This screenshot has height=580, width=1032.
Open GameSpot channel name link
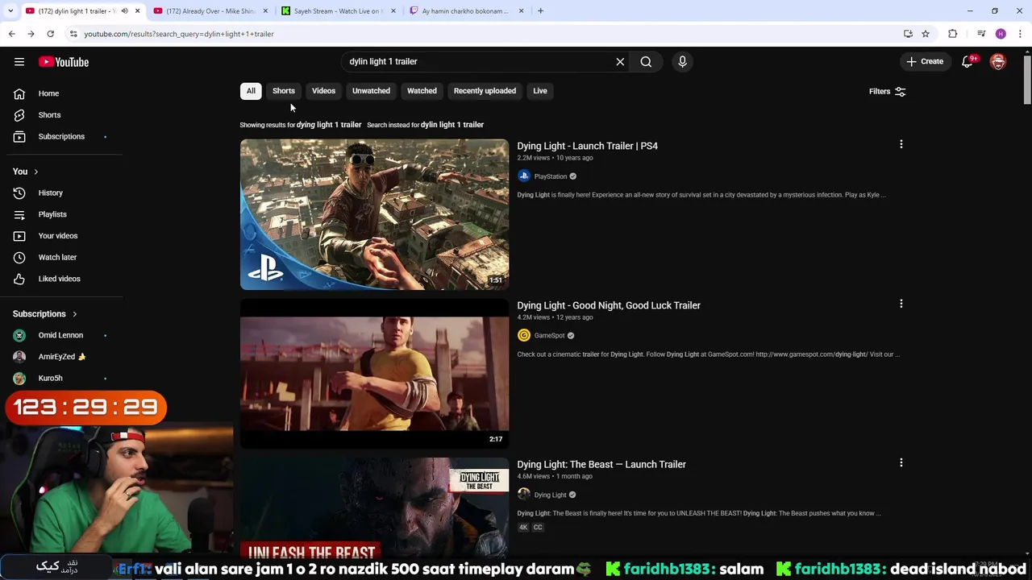pos(549,336)
